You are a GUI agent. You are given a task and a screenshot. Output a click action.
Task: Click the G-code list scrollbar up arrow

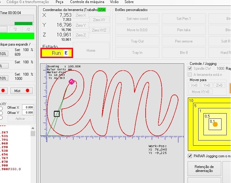point(33,128)
